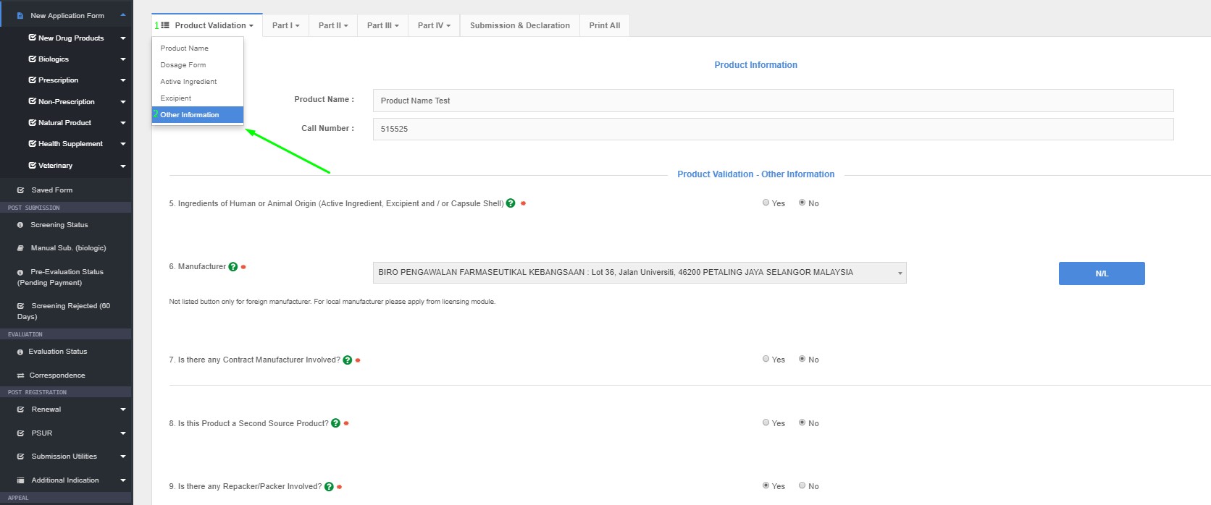Select Yes for Contract Manufacturer Involved
The height and width of the screenshot is (505, 1211).
766,359
